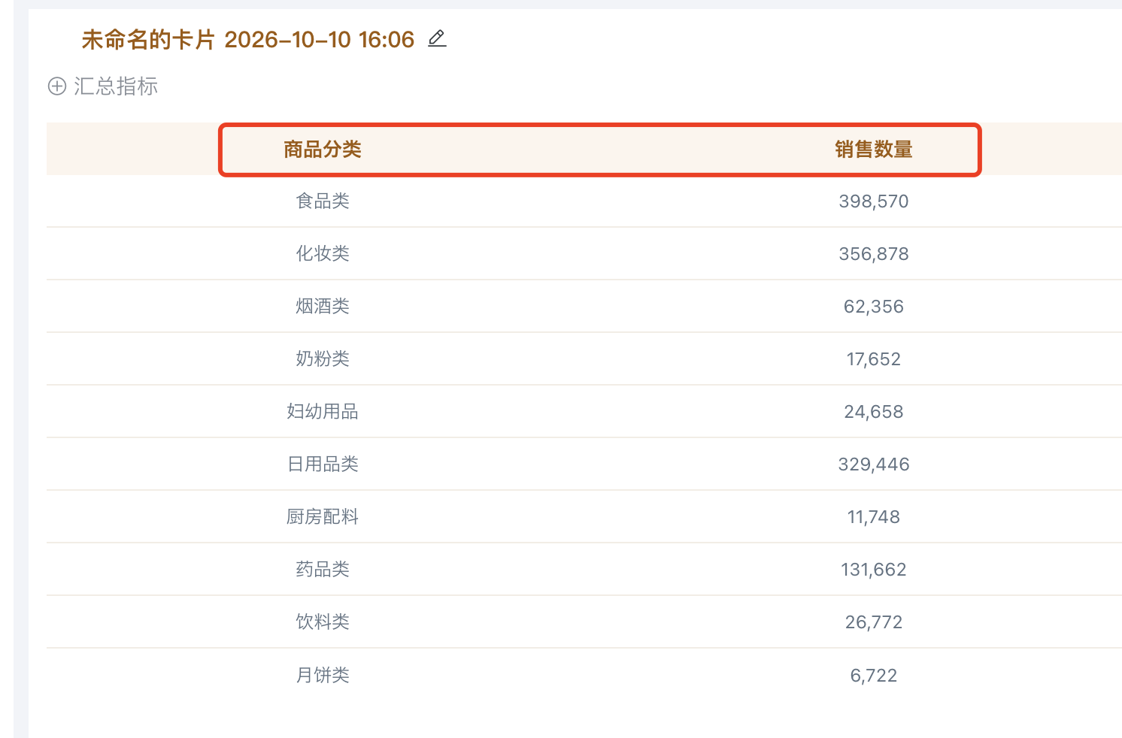Click the sales value 398,570

(874, 201)
